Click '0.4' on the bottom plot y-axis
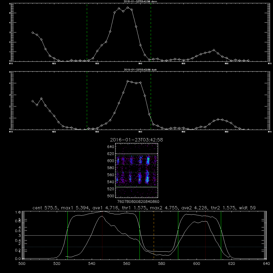This screenshot has height=273, width=273. (18, 241)
